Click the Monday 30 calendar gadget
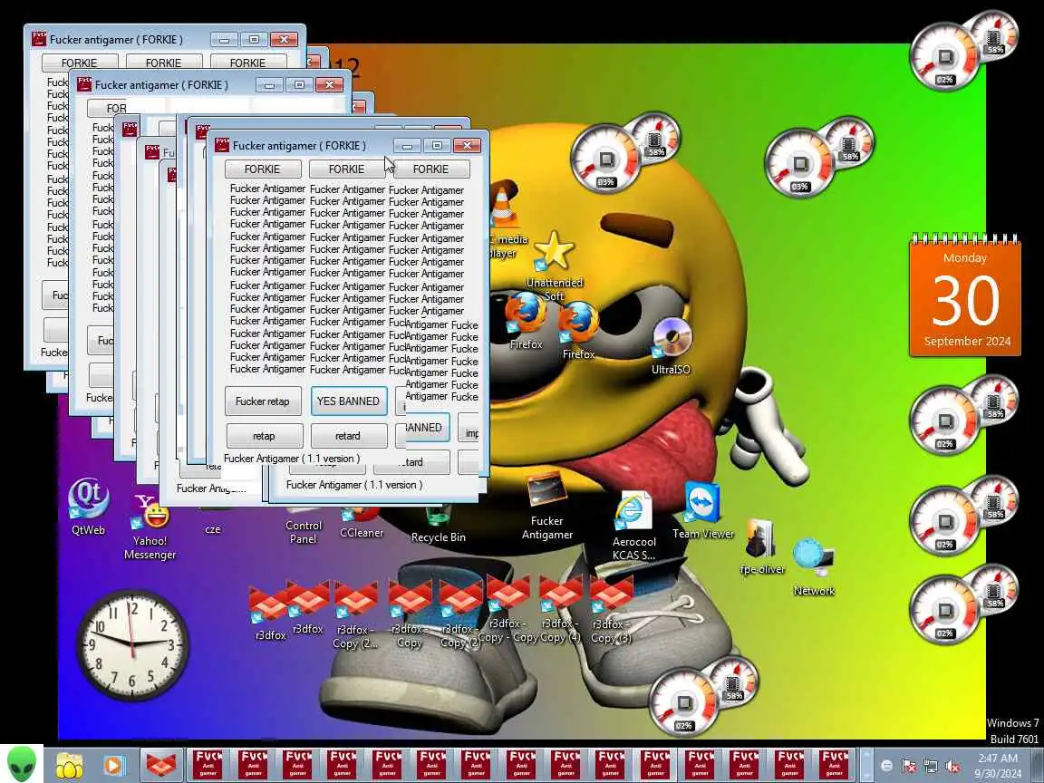This screenshot has width=1044, height=783. pos(965,296)
